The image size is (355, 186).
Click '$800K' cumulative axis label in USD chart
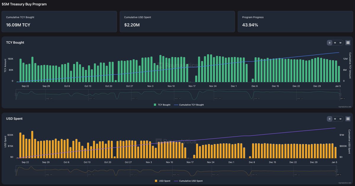[x=344, y=146]
